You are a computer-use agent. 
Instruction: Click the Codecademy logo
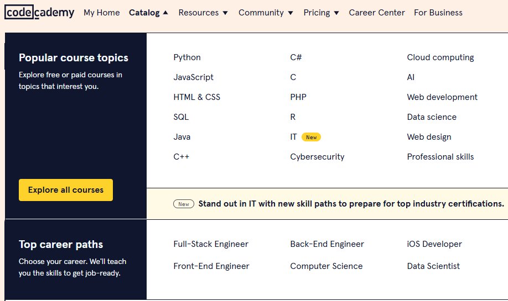click(39, 12)
